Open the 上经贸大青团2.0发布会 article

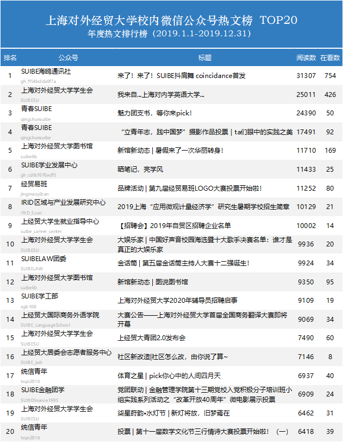click(x=151, y=338)
